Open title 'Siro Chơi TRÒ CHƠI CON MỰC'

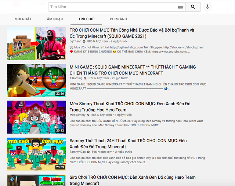(x=133, y=180)
